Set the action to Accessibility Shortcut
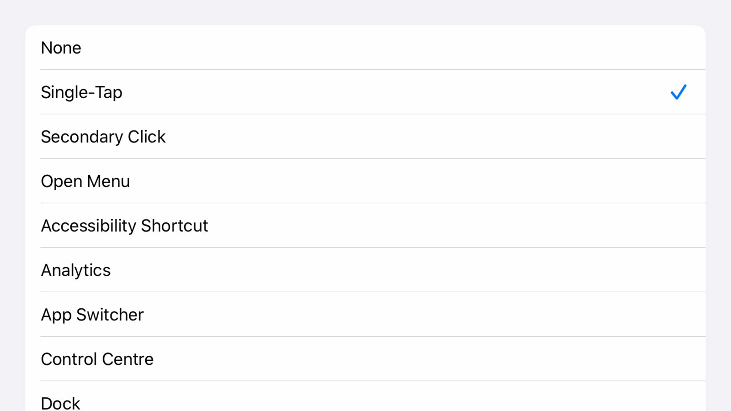This screenshot has width=731, height=411. pos(365,226)
